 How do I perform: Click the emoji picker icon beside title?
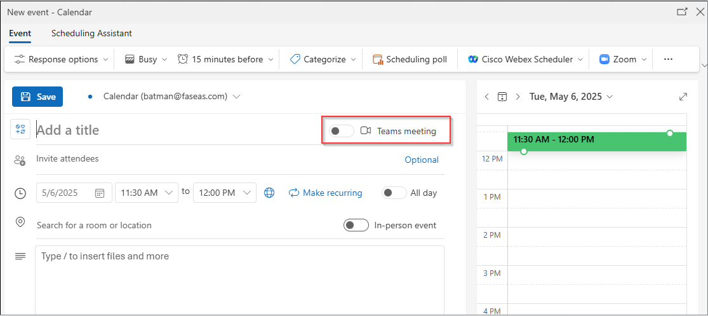(20, 129)
